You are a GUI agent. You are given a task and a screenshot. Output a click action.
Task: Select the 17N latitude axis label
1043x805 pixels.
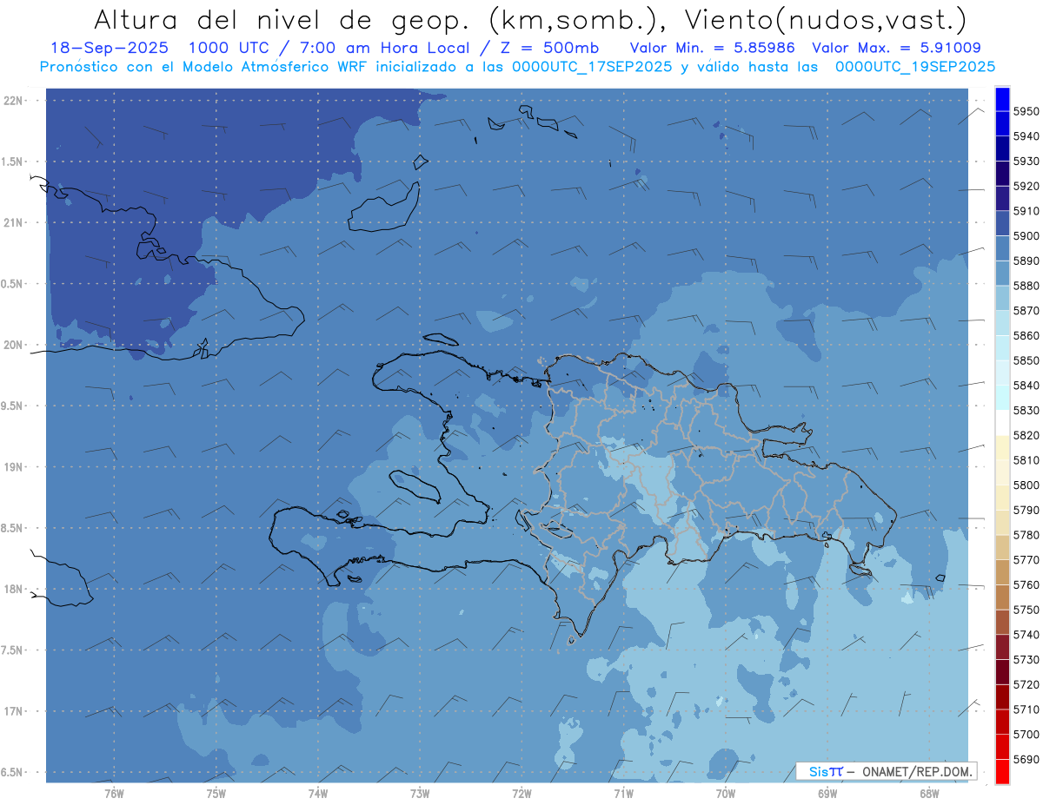pyautogui.click(x=12, y=712)
